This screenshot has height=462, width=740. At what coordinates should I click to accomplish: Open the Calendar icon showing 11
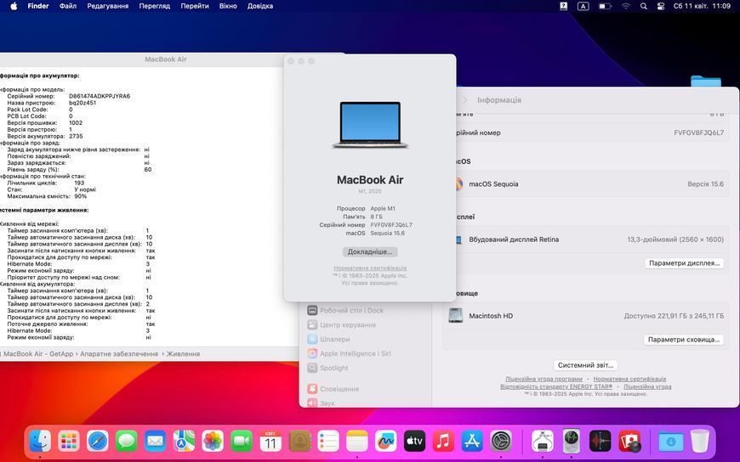pos(270,442)
